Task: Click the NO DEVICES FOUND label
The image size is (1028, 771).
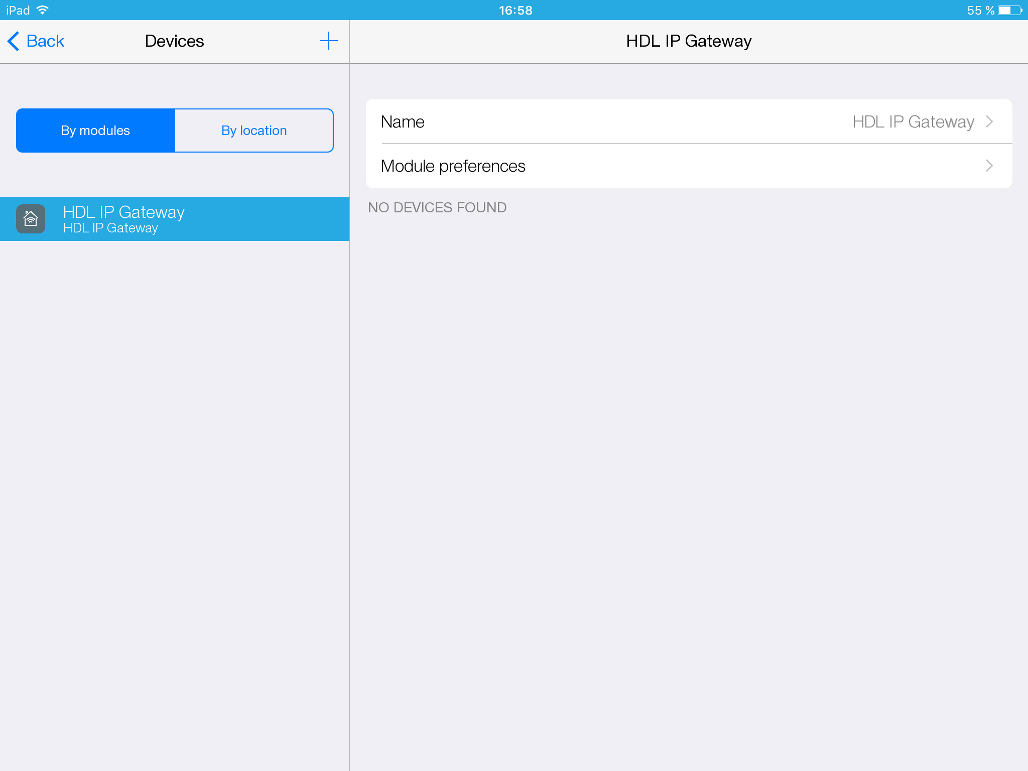Action: (x=437, y=207)
